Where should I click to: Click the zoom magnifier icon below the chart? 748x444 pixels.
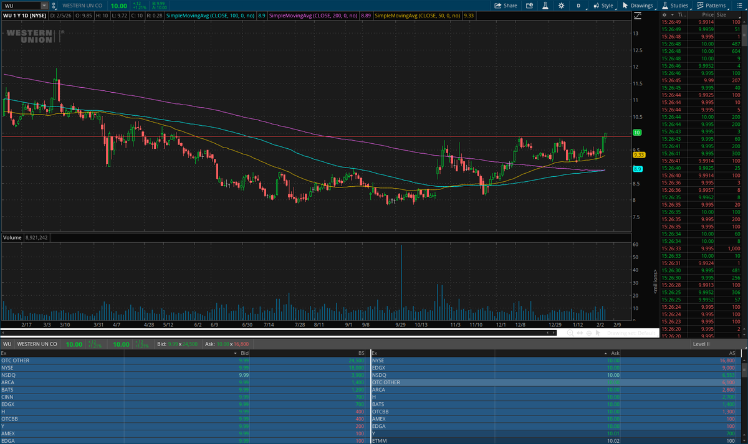point(570,333)
